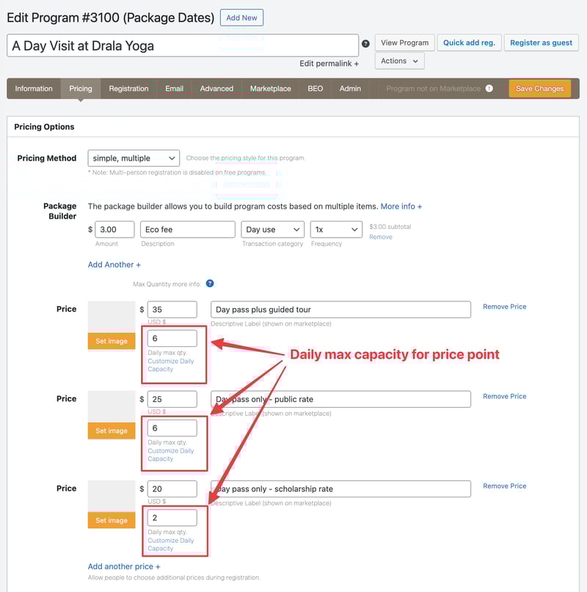This screenshot has width=587, height=592.
Task: Remove the scholarship rate price
Action: pyautogui.click(x=504, y=486)
